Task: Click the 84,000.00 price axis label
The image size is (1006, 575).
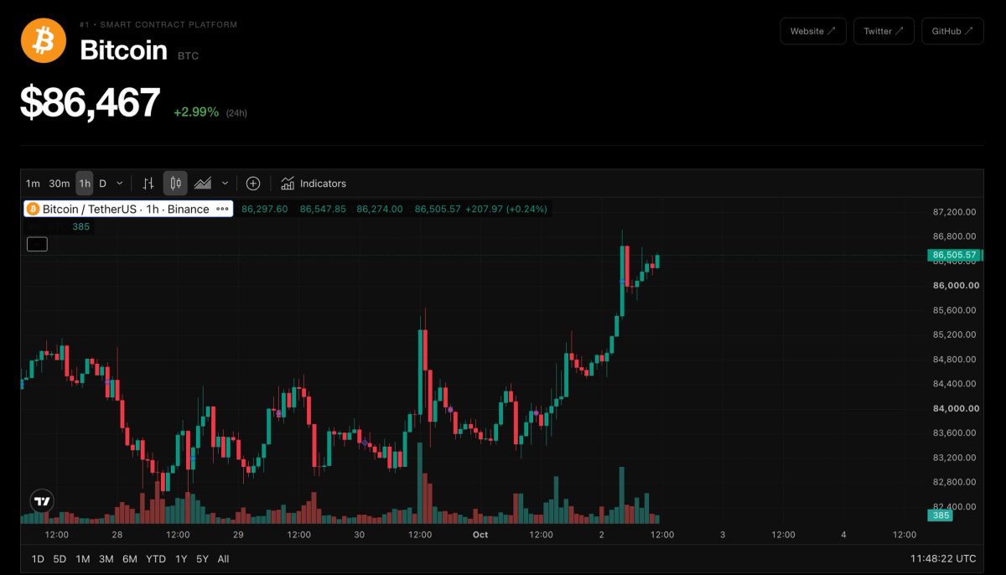Action: click(954, 408)
